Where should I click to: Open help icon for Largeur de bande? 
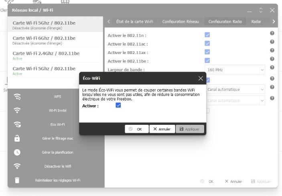(272, 68)
